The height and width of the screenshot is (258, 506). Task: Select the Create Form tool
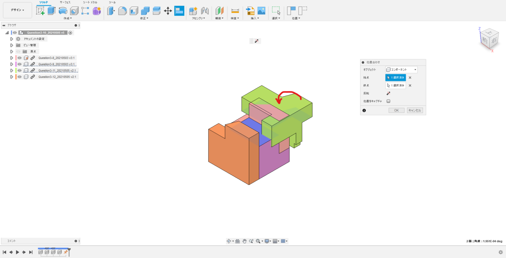tap(97, 11)
